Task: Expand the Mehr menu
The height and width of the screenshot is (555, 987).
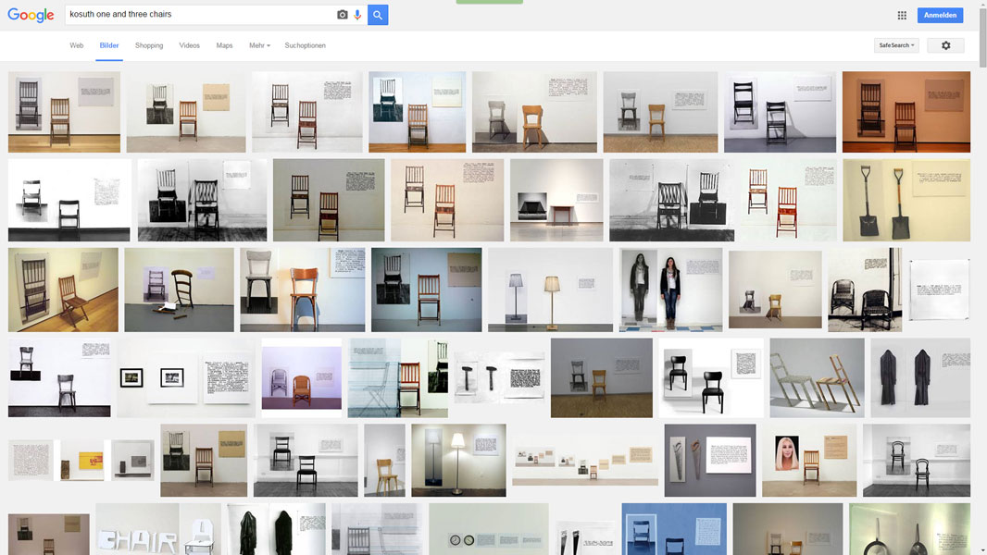Action: [x=258, y=45]
